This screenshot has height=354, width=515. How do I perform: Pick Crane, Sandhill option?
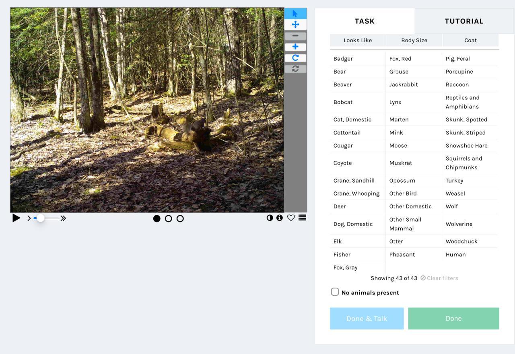(x=358, y=181)
